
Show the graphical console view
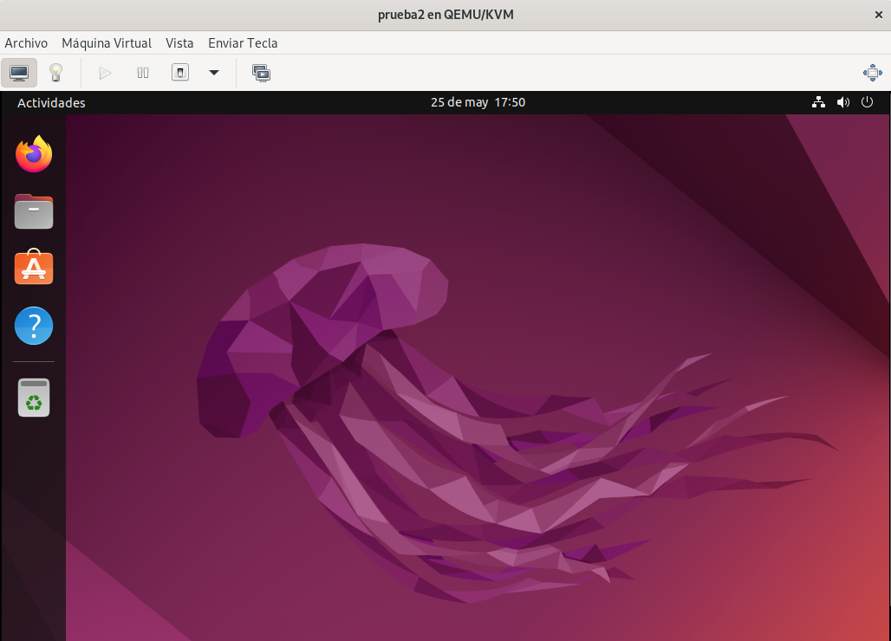(x=19, y=73)
